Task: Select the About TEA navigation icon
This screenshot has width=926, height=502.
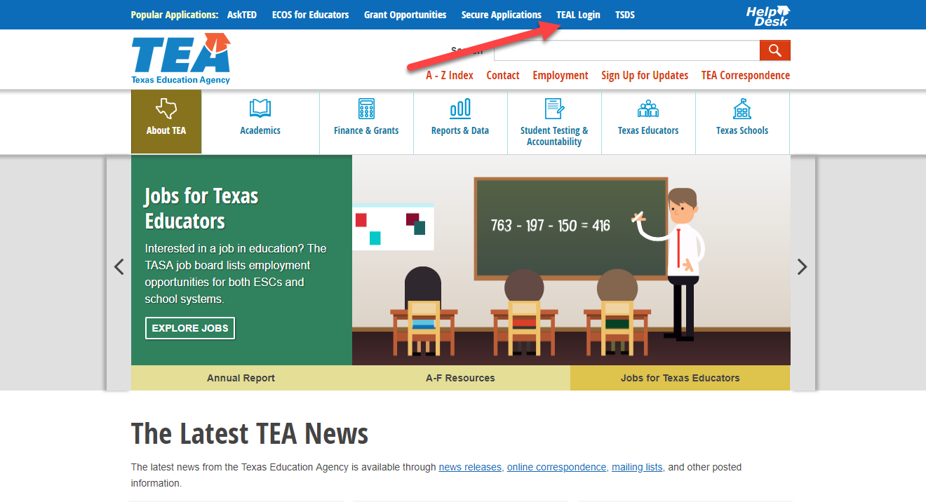Action: click(166, 109)
